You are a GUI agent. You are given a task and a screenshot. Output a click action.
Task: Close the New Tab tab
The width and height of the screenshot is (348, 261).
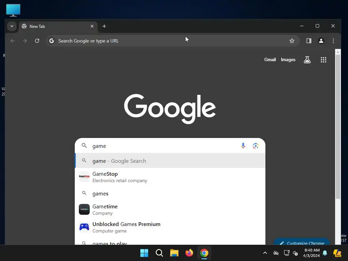[92, 26]
